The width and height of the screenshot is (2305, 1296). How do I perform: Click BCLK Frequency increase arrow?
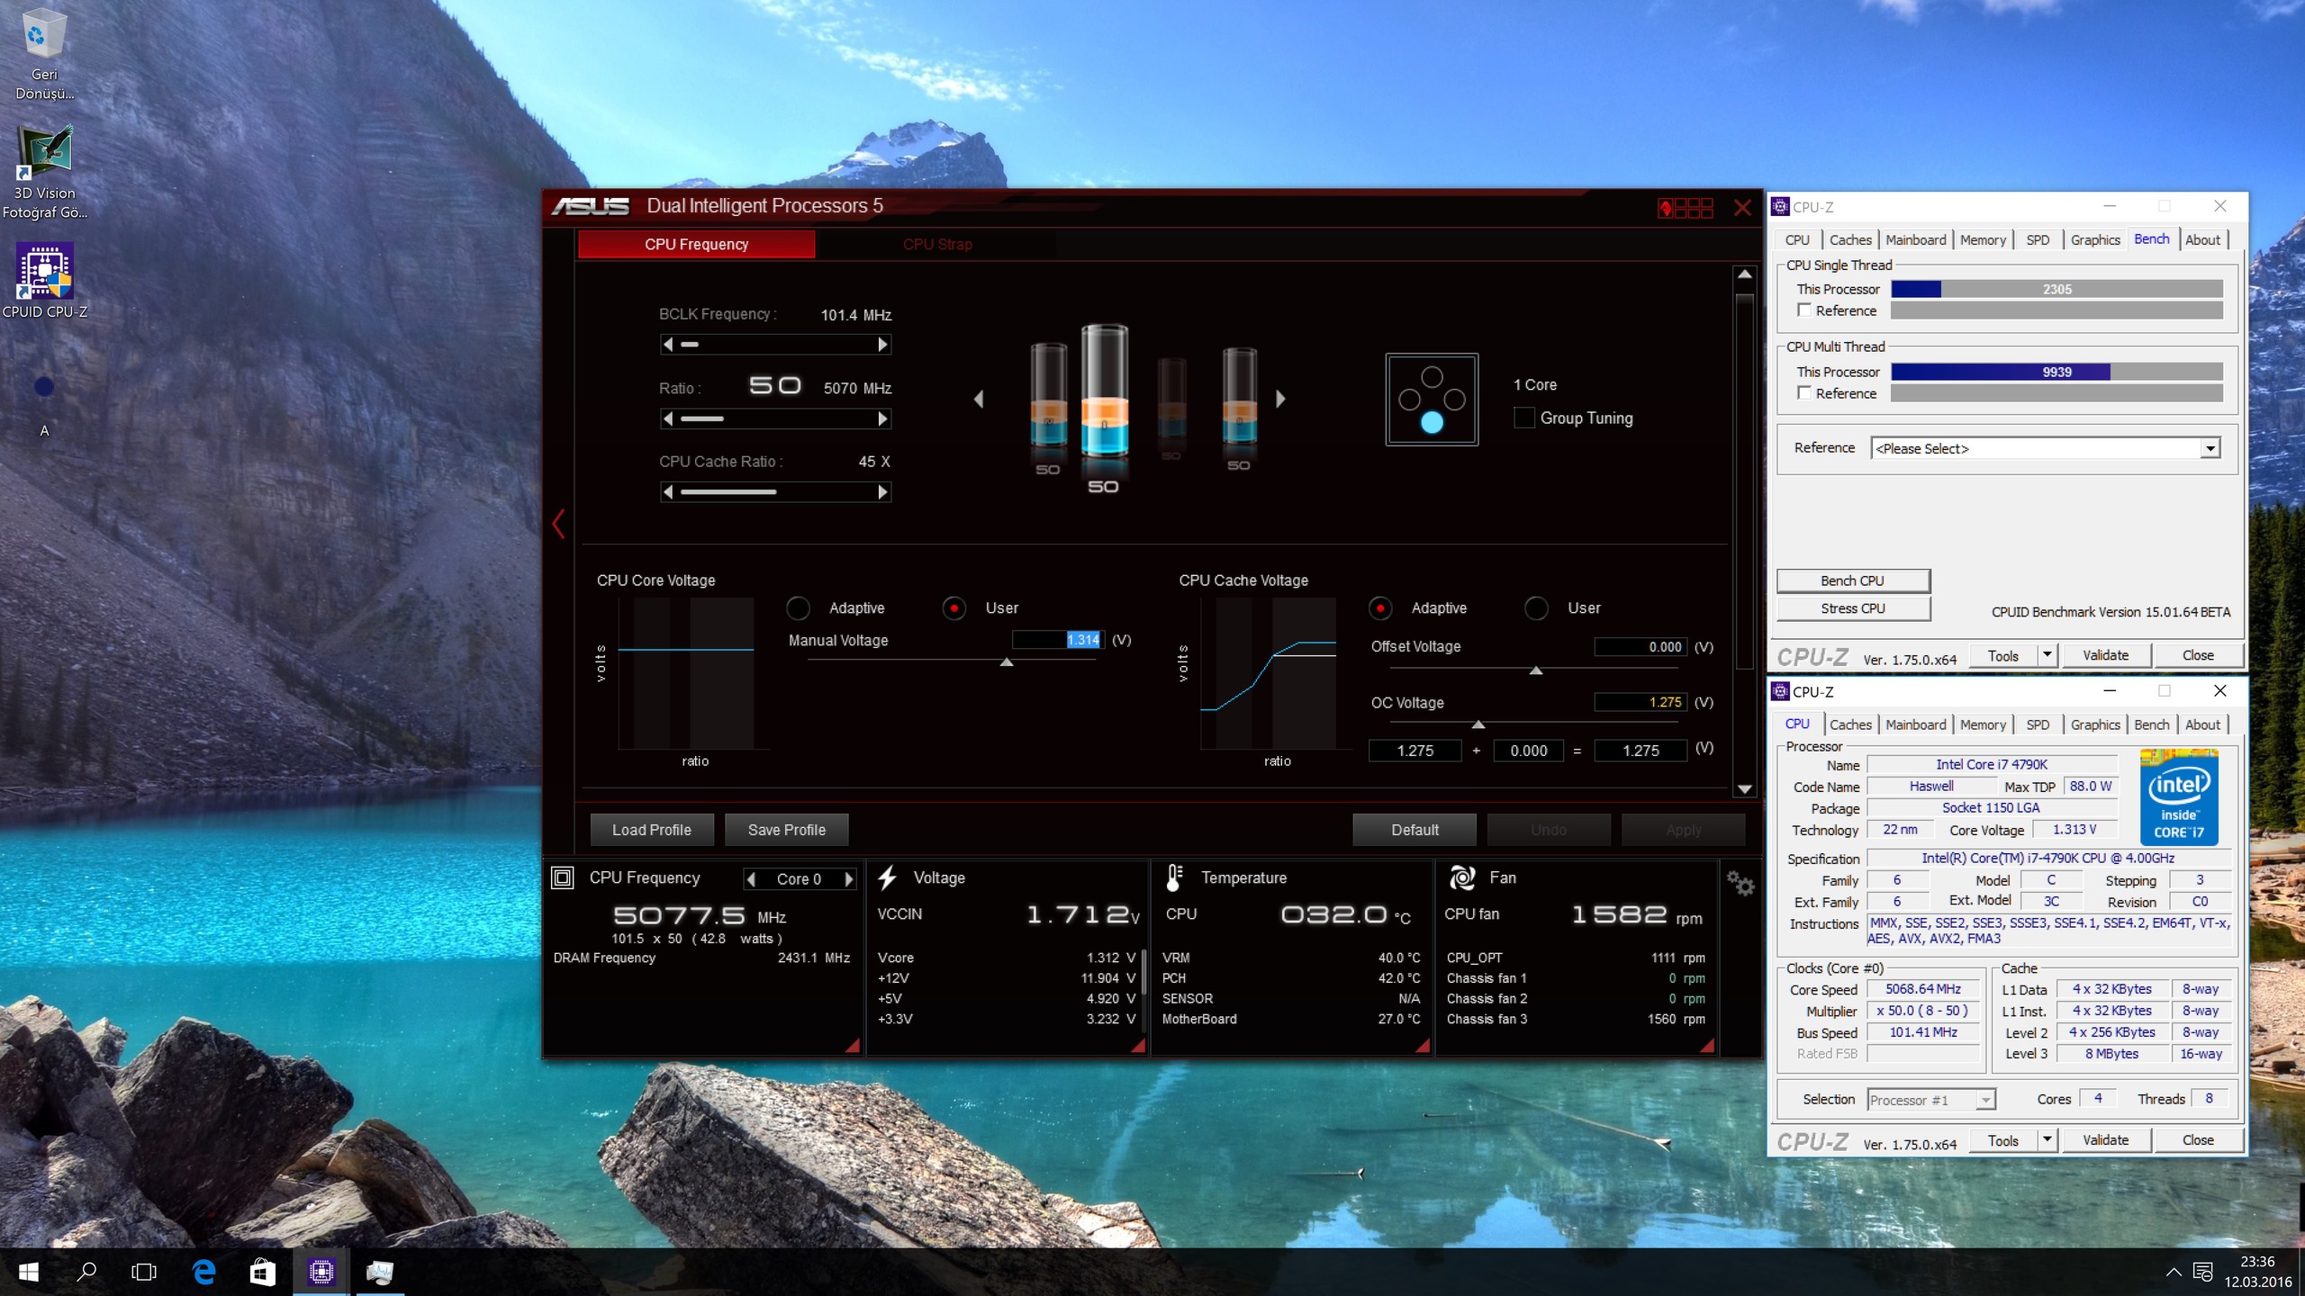883,345
